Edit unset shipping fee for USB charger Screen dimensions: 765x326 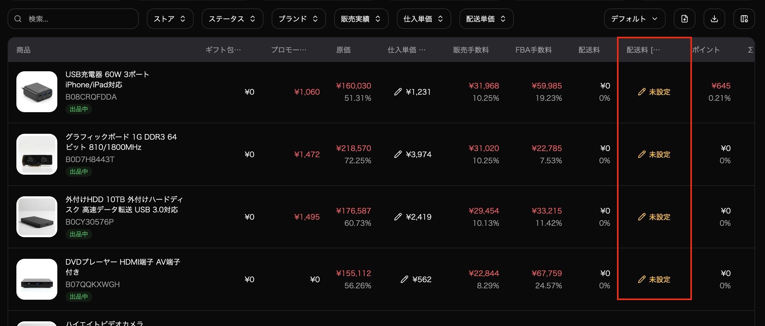[654, 92]
